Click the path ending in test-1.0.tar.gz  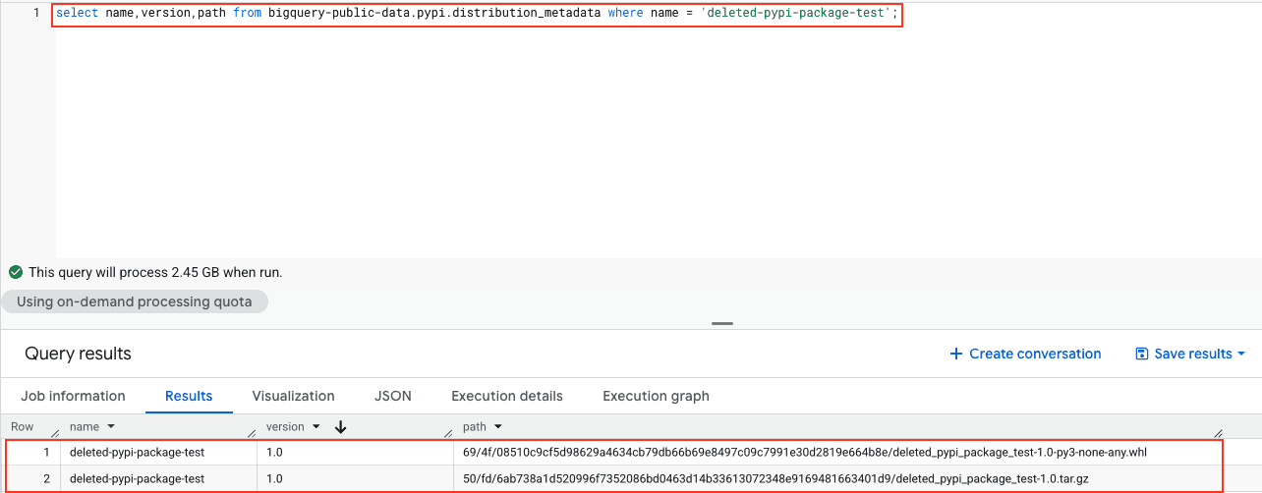[x=775, y=478]
